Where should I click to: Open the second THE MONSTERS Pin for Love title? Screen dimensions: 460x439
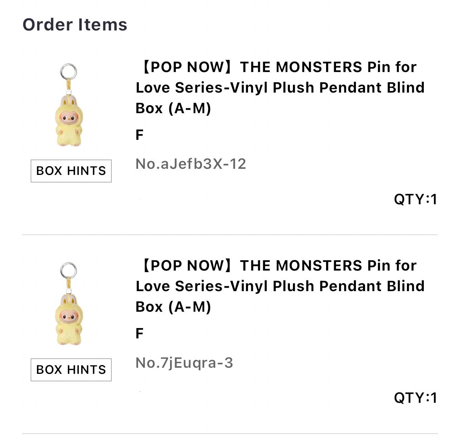[x=280, y=286]
